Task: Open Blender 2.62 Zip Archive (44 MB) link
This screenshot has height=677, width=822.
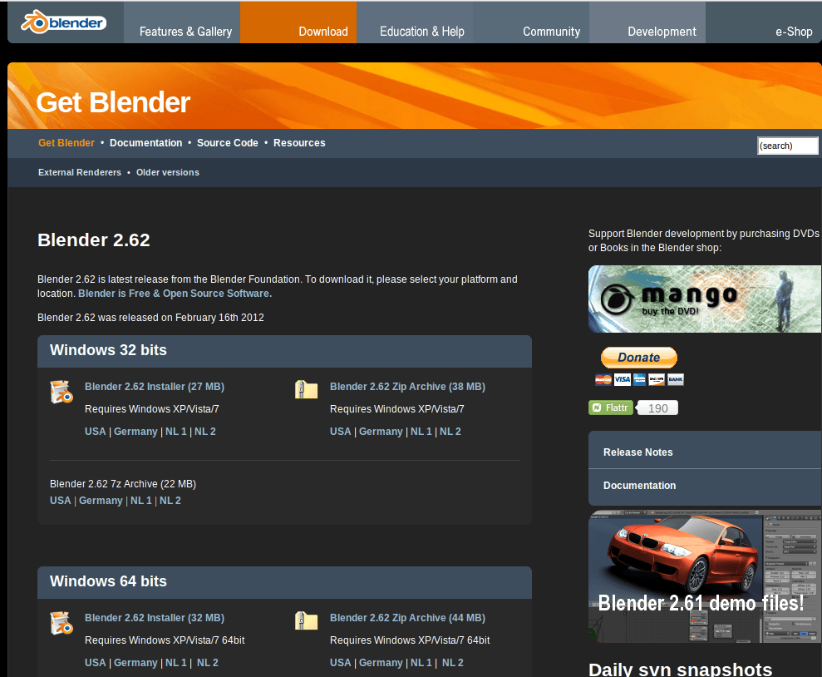Action: (x=407, y=618)
